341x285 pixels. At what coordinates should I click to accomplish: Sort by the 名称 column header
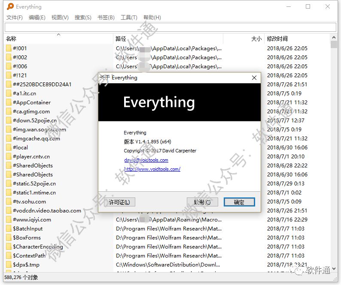click(x=59, y=39)
